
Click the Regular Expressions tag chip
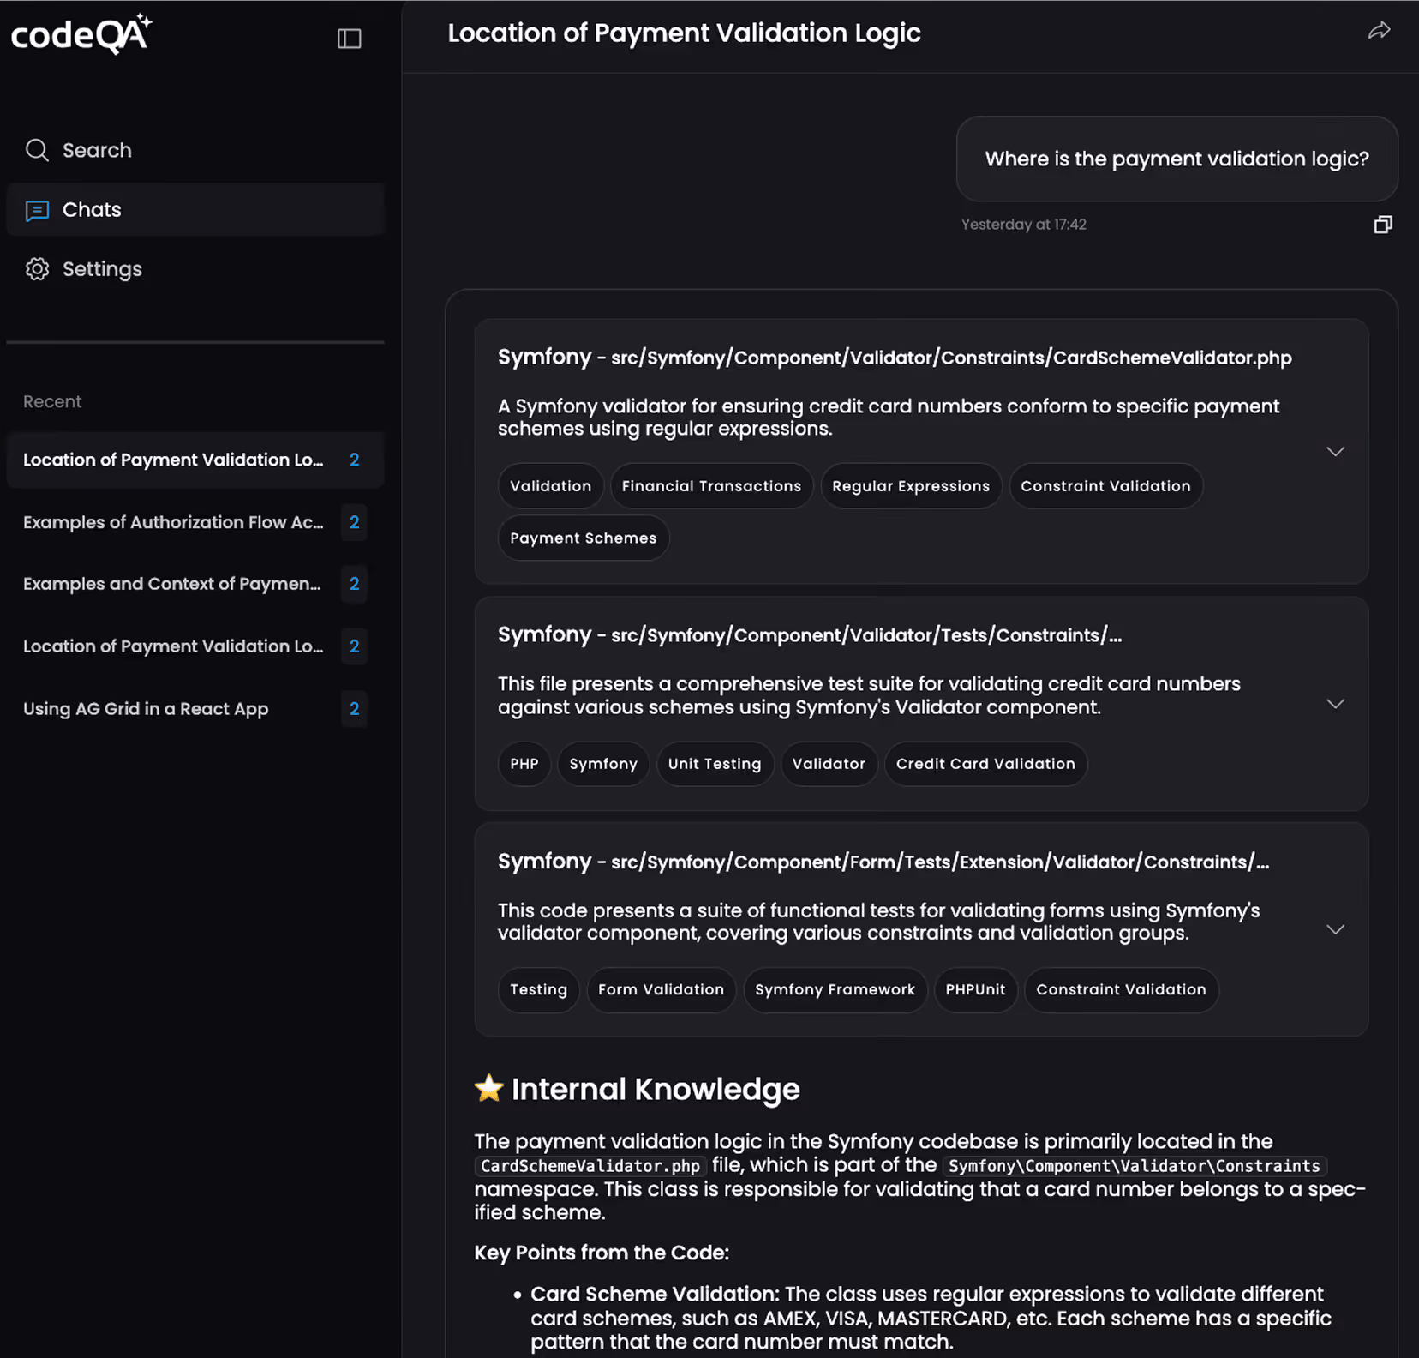(910, 485)
